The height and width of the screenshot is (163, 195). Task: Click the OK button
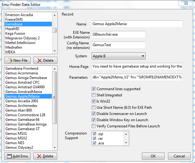[153, 156]
